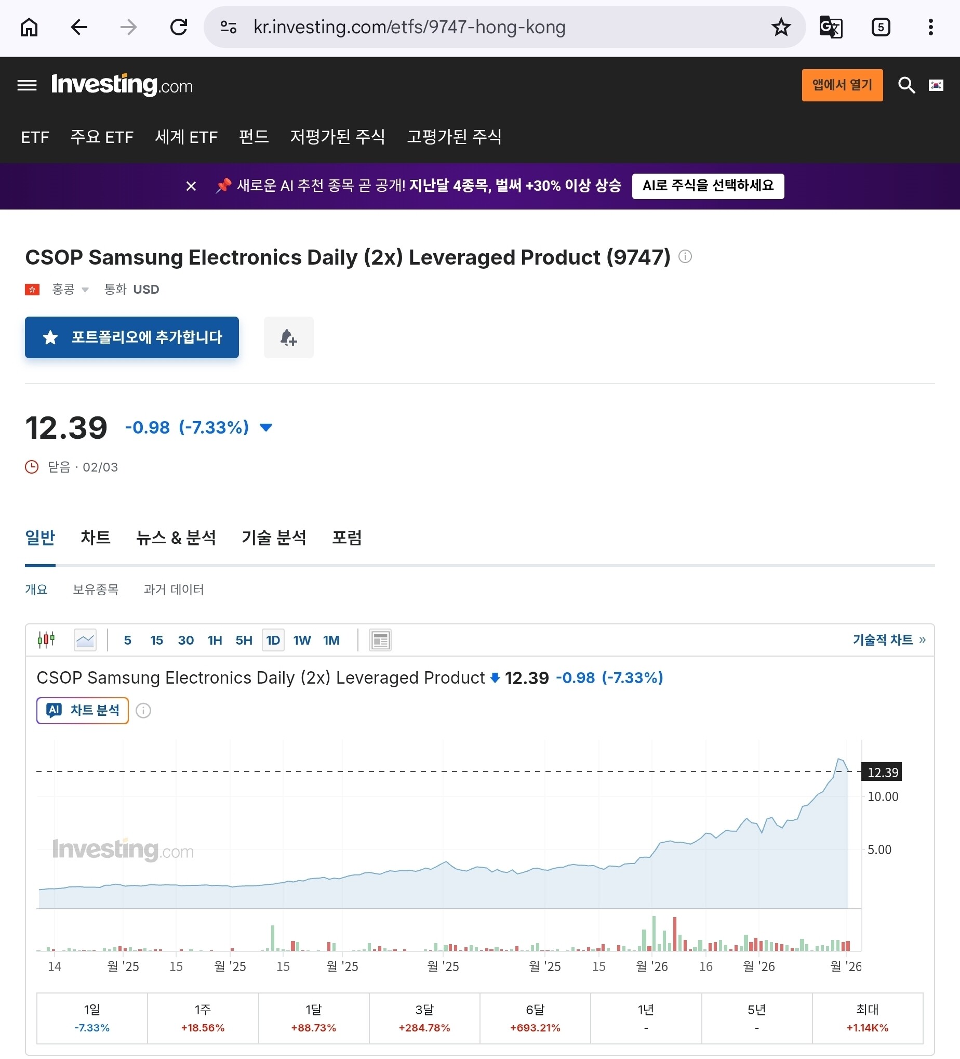Open the browser three-dot menu
Viewport: 960px width, 1059px height.
pyautogui.click(x=930, y=27)
